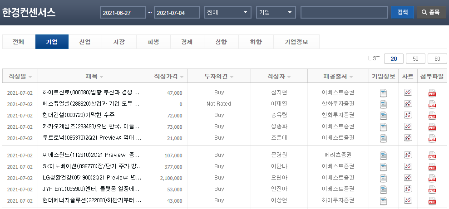
Task: Show 20 items per list
Action: click(x=394, y=58)
